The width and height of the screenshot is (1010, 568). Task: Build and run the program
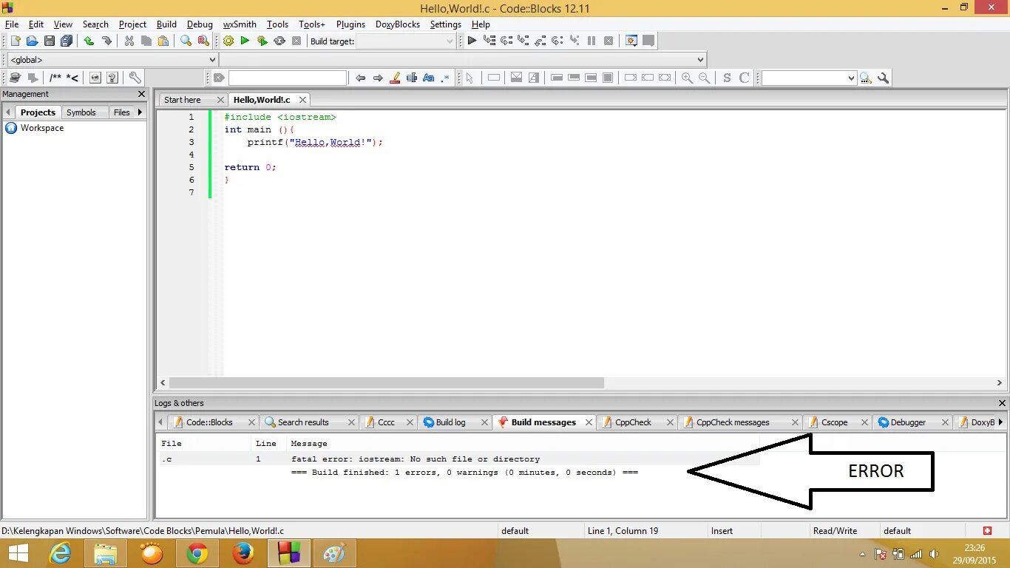[262, 41]
